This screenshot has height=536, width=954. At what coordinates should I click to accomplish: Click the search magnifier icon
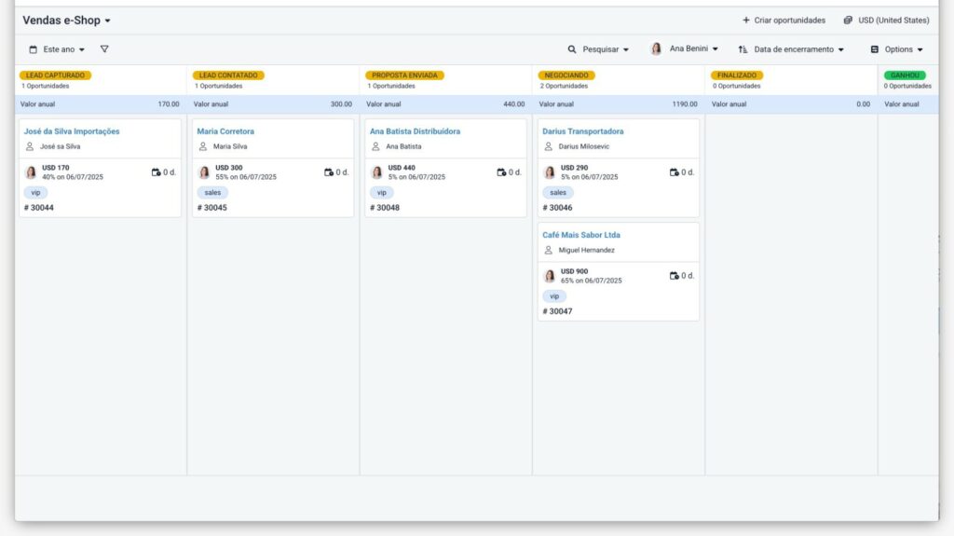pos(572,49)
